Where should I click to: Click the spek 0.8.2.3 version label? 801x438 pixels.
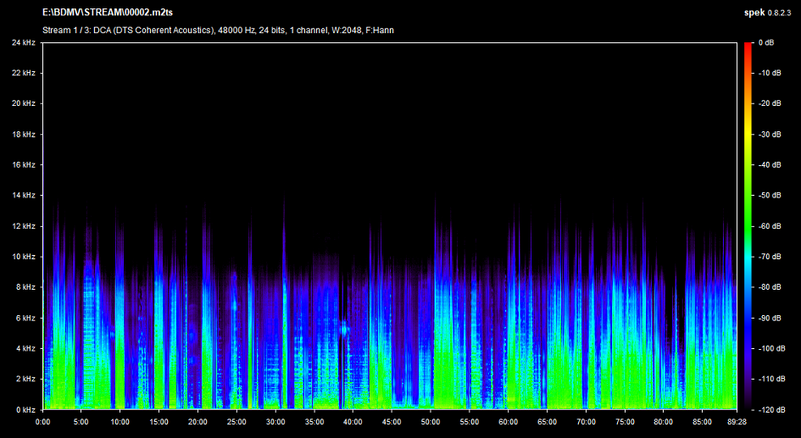point(768,14)
